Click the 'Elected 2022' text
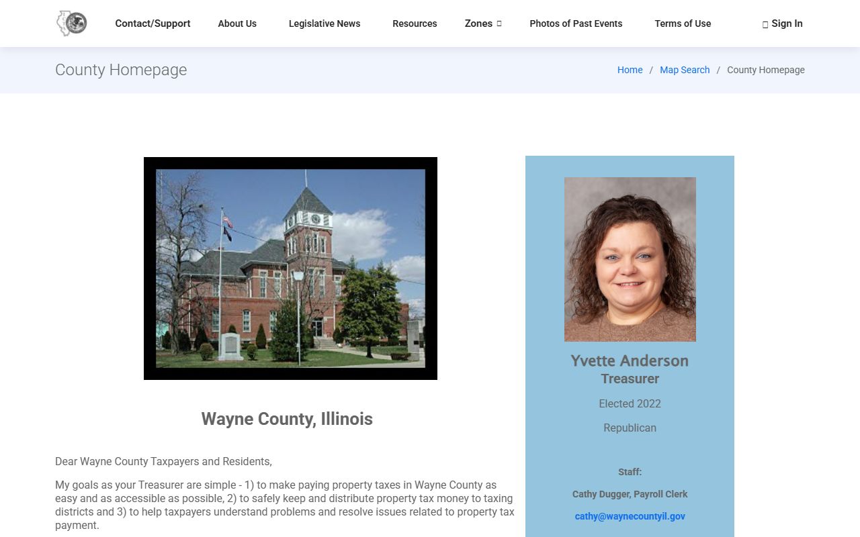Image resolution: width=860 pixels, height=537 pixels. (630, 403)
